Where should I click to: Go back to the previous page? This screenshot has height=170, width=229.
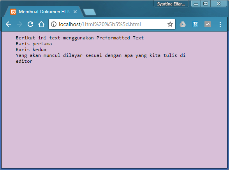pos(9,24)
